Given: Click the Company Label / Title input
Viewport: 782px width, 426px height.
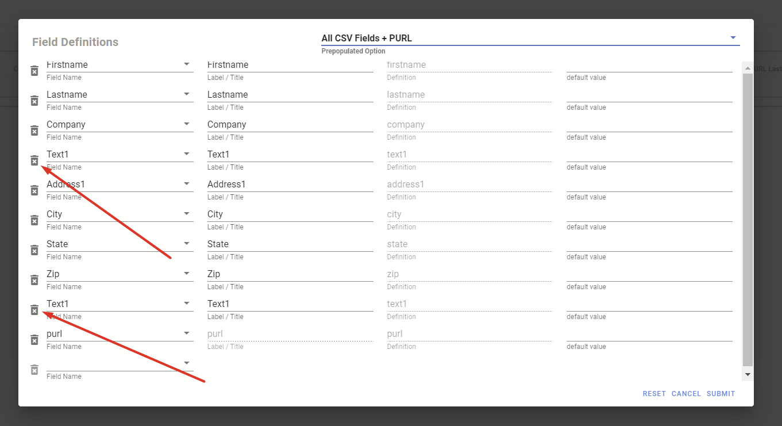Looking at the screenshot, I should [290, 125].
